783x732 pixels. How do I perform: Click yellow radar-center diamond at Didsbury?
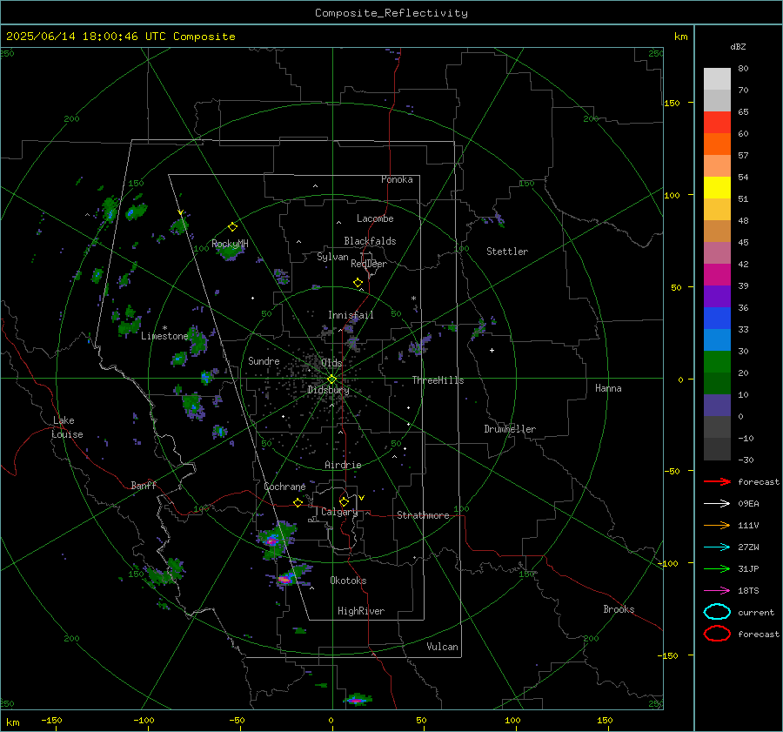(x=331, y=379)
